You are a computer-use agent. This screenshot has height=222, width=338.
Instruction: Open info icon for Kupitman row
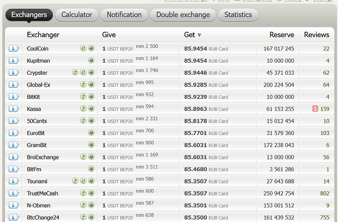coord(14,61)
